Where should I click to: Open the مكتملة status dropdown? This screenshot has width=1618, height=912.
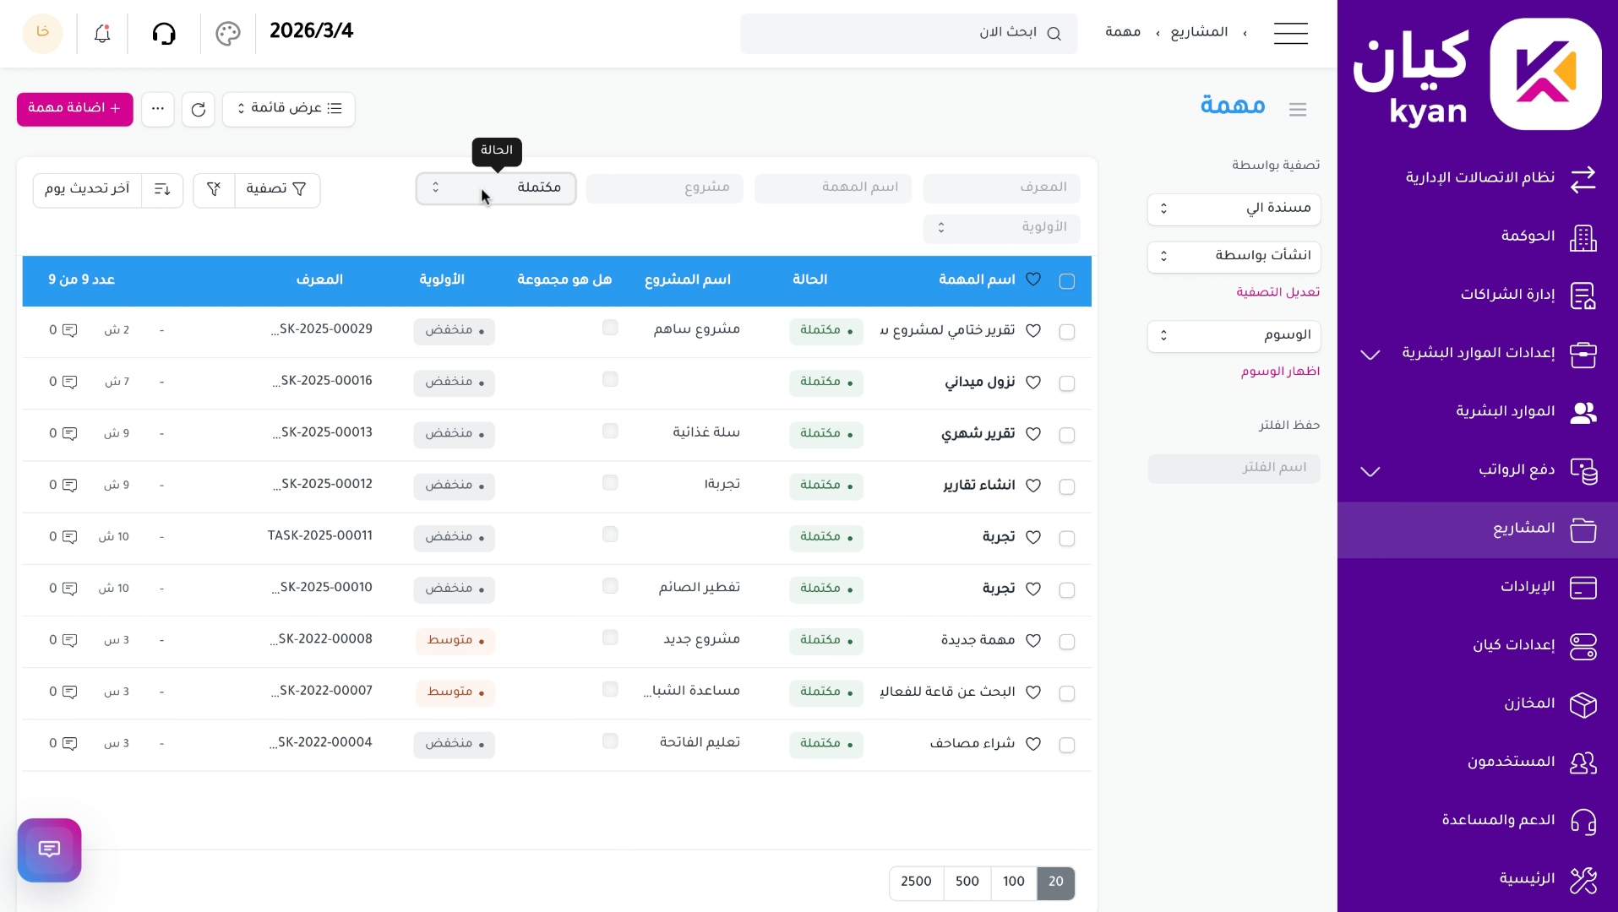tap(495, 187)
